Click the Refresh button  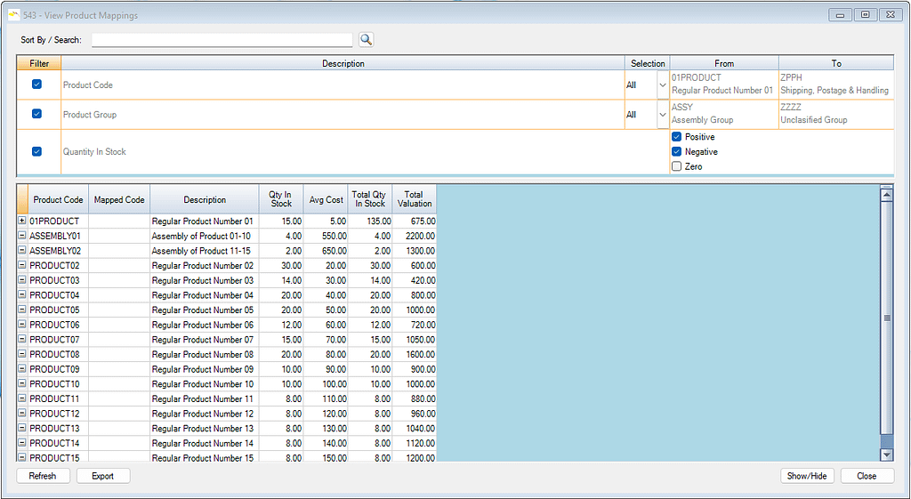[x=43, y=476]
